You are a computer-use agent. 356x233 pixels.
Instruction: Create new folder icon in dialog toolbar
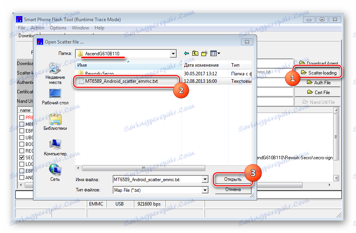tap(204, 53)
